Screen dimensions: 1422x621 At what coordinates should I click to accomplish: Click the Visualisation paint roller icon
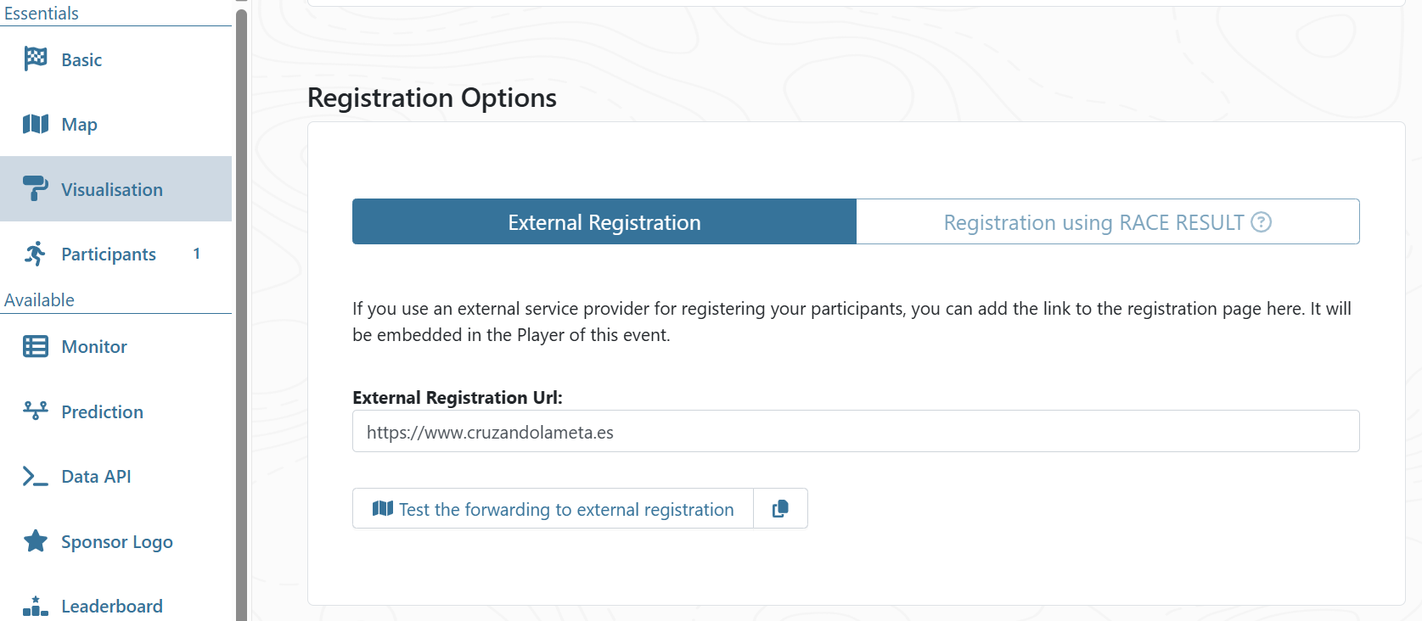click(x=36, y=188)
